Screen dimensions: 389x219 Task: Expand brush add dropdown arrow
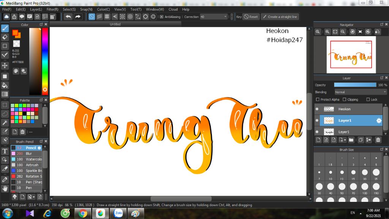coord(33,197)
